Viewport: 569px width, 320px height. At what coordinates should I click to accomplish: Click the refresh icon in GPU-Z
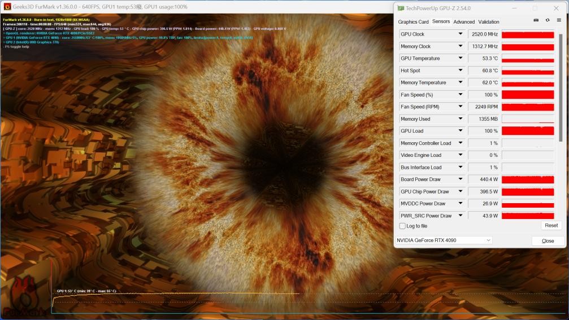click(x=548, y=20)
